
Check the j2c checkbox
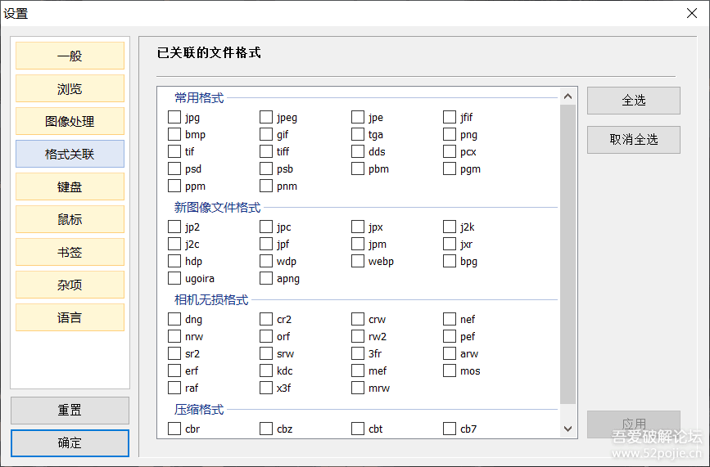[174, 244]
